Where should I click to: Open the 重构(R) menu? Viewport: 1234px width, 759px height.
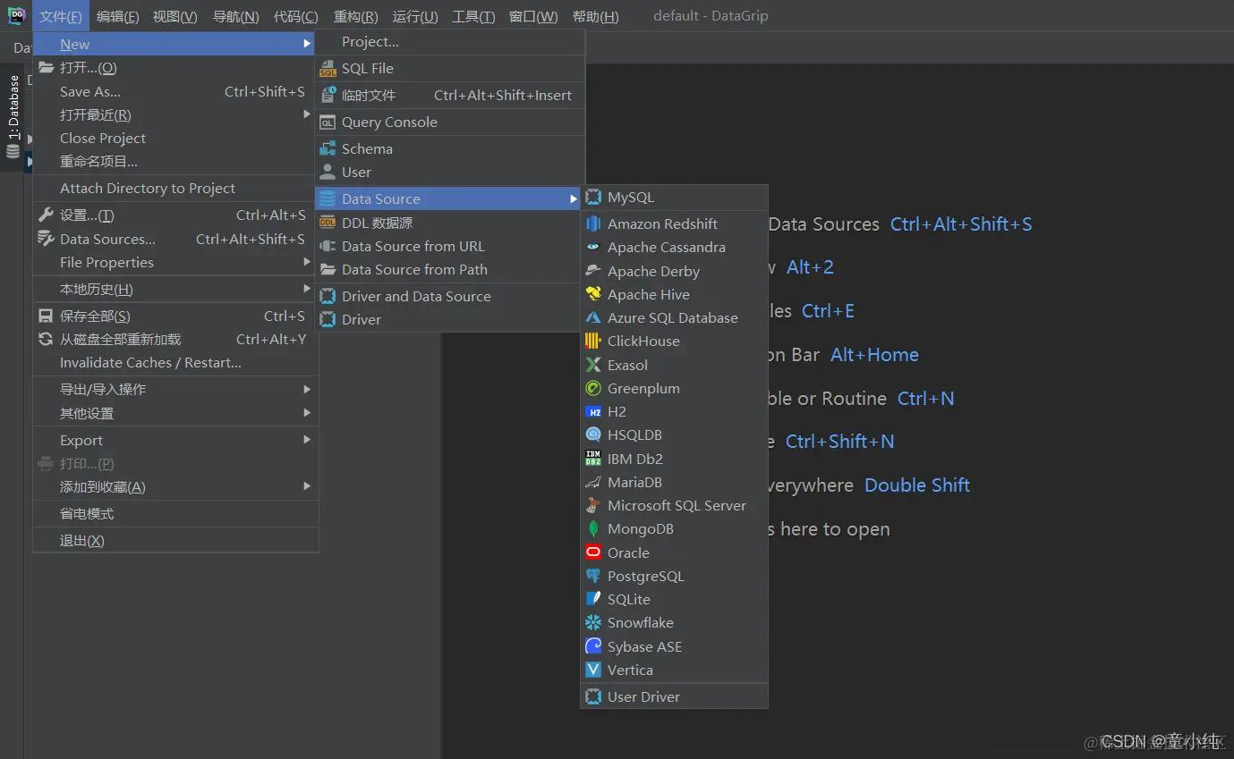(355, 16)
